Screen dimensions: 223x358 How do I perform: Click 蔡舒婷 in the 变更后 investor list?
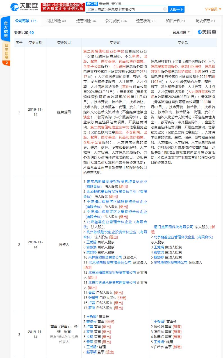[159, 257]
